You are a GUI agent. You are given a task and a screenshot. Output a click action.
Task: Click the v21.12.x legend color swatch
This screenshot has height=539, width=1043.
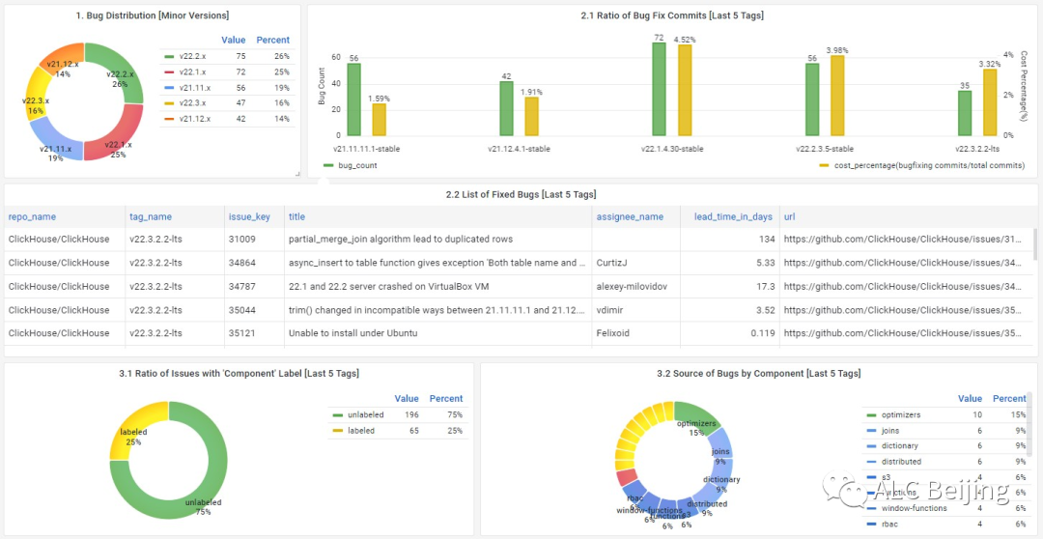[x=169, y=119]
